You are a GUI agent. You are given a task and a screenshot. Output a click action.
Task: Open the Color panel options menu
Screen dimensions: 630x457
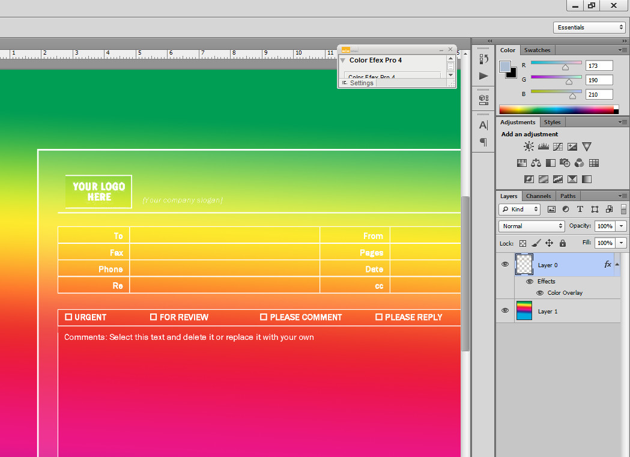point(623,50)
